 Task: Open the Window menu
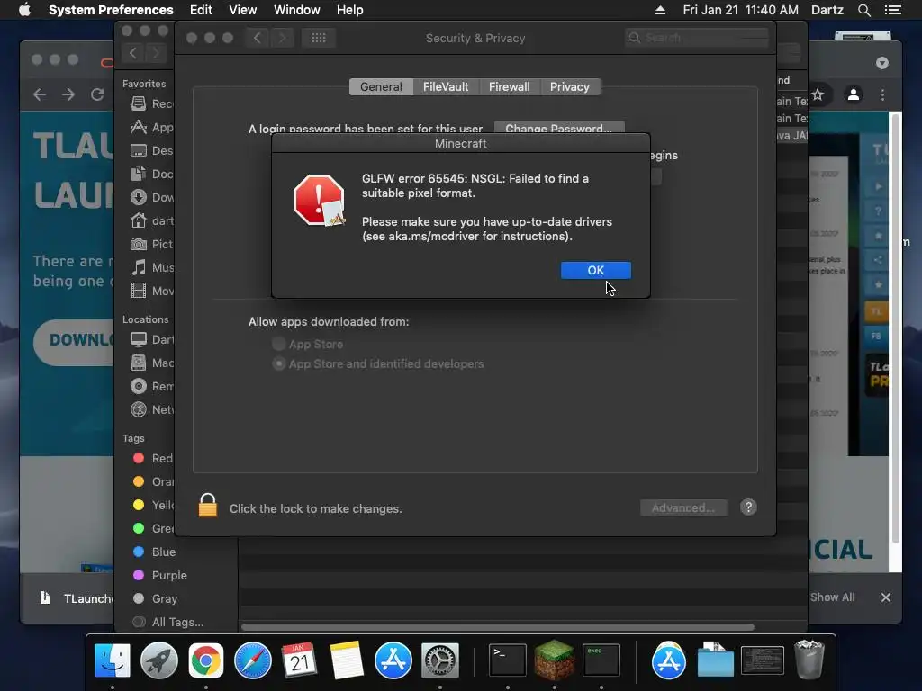pos(297,10)
